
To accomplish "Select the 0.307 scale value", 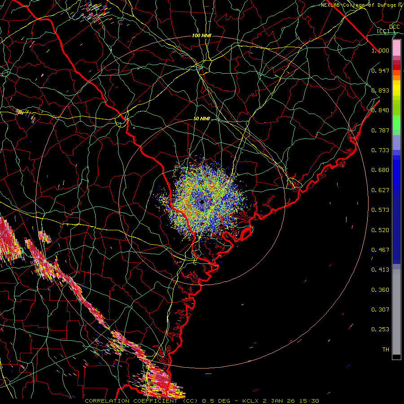I will [380, 310].
